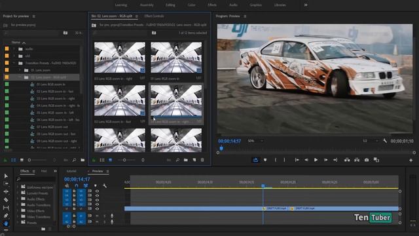Screen dimensions: 419x236
Task: Click the Extract button in Program monitor
Action: coord(356,160)
